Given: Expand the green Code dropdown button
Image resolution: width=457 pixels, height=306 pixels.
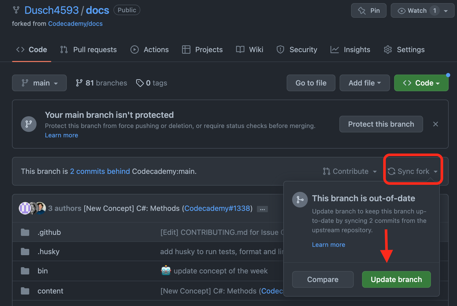Looking at the screenshot, I should [x=421, y=83].
